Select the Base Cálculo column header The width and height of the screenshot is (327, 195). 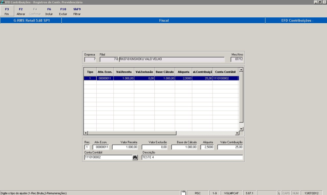(x=165, y=72)
